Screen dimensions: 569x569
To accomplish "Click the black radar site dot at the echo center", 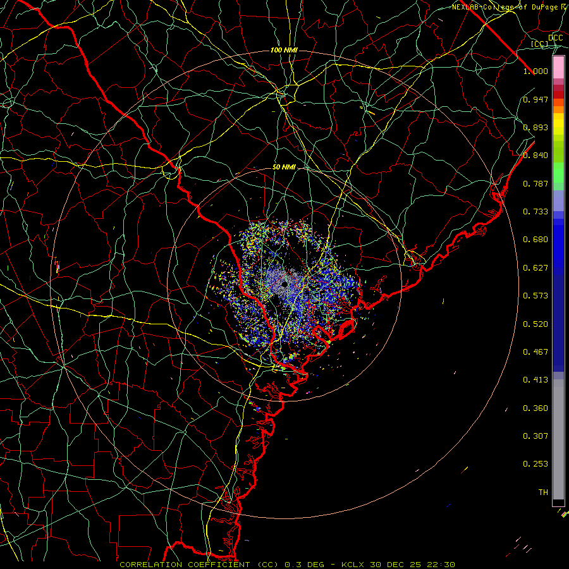I will click(x=284, y=284).
